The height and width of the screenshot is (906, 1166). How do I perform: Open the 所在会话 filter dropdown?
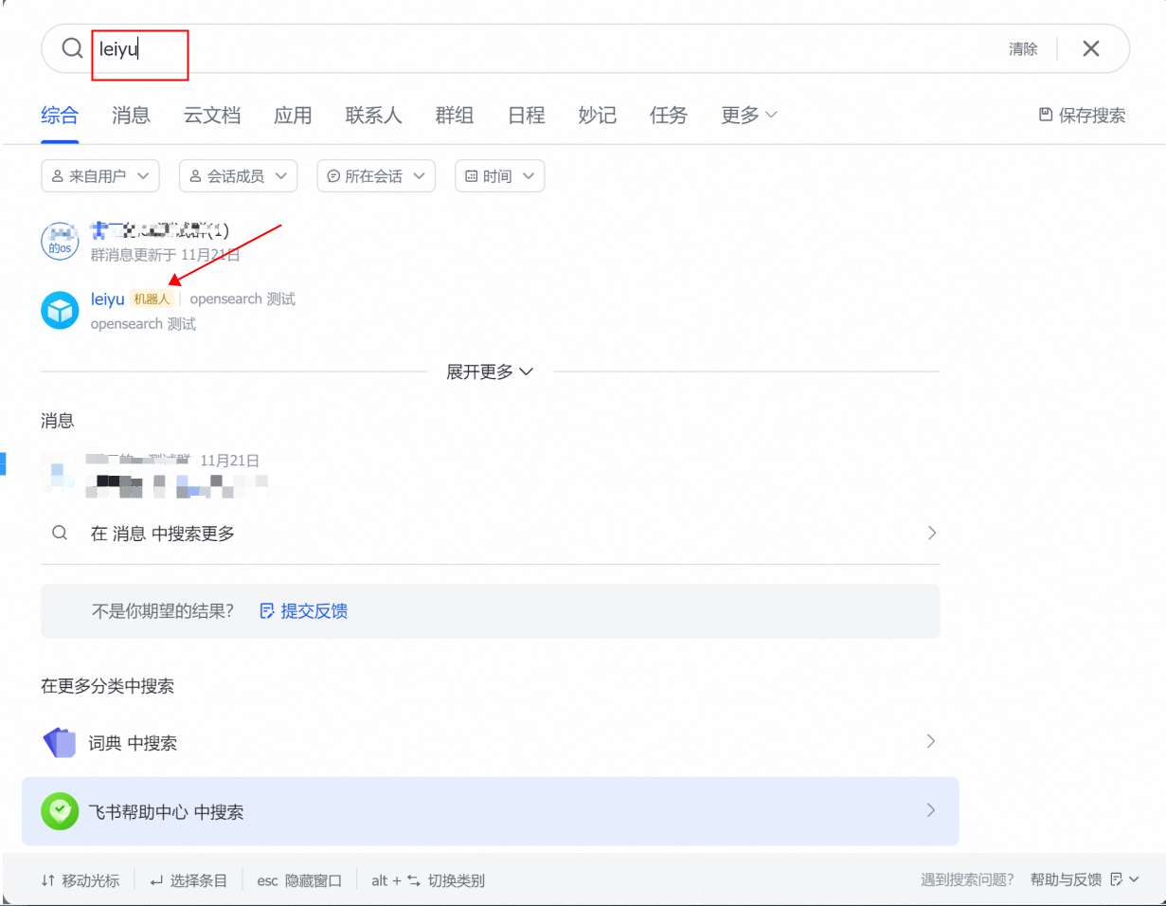coord(376,175)
